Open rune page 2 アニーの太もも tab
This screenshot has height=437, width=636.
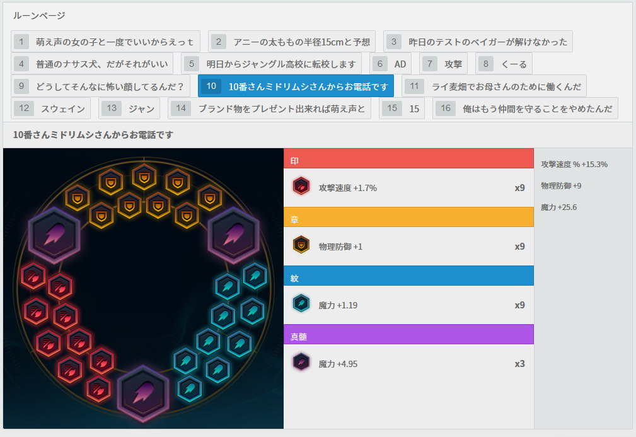coord(292,42)
